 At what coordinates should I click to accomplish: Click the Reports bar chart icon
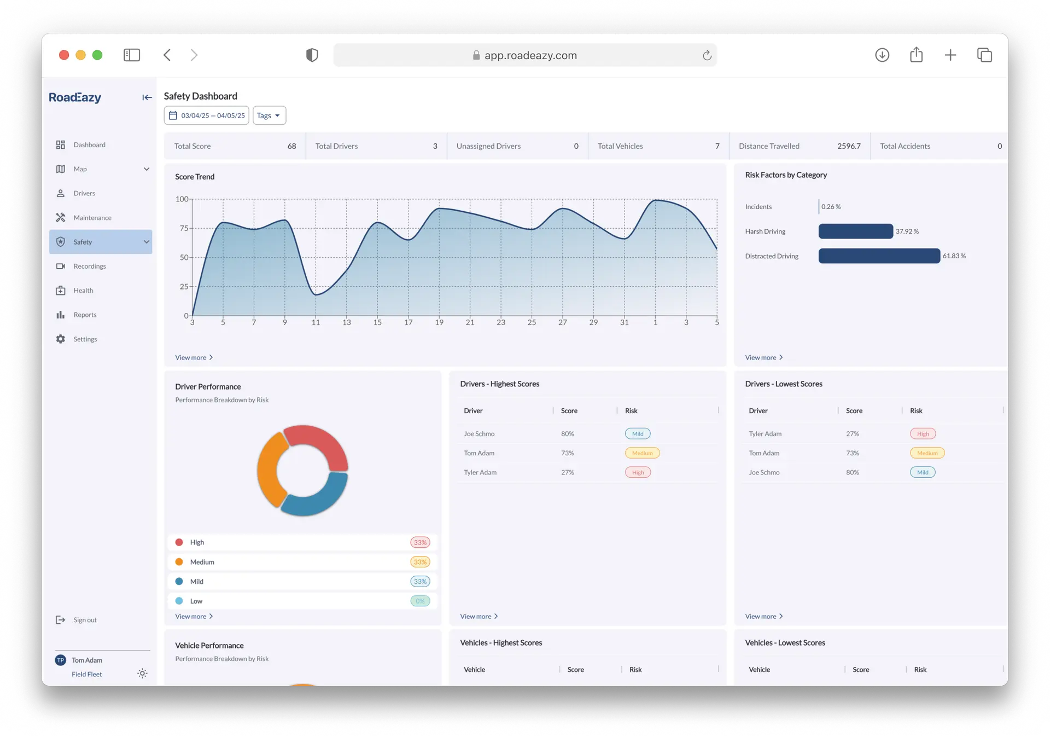click(x=61, y=315)
